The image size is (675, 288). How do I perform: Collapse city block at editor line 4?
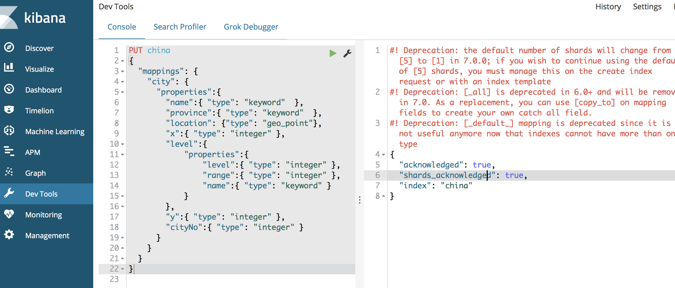[x=123, y=82]
